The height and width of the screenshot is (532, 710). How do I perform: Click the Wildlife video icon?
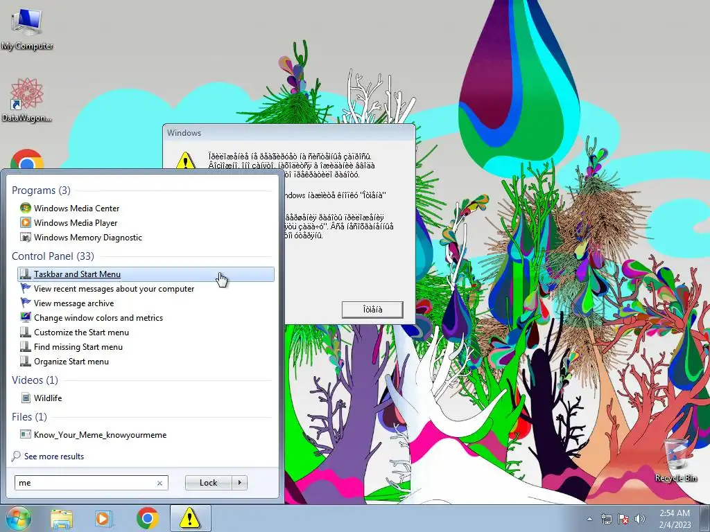tap(26, 398)
